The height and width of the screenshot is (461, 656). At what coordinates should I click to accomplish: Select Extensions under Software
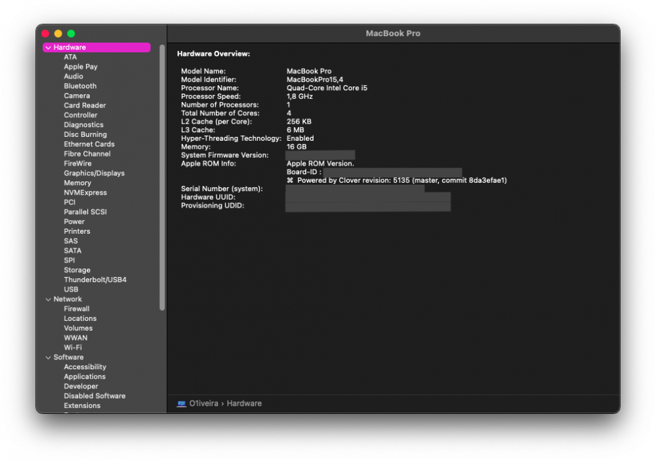pyautogui.click(x=82, y=405)
